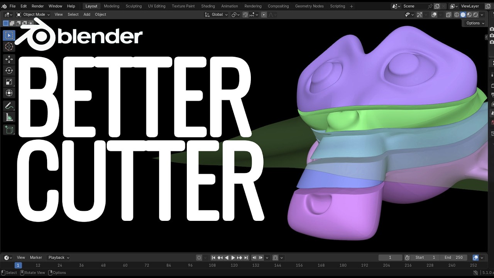This screenshot has height=278, width=494.
Task: Select the Move tool
Action: [x=9, y=59]
